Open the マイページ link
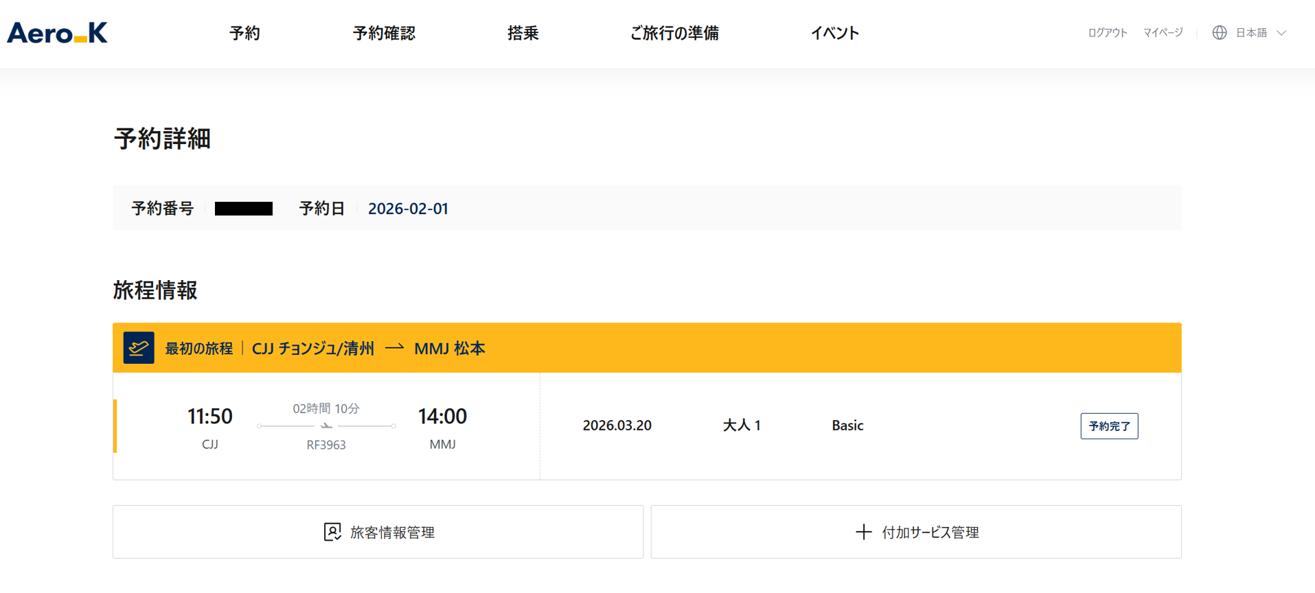Image resolution: width=1315 pixels, height=593 pixels. pyautogui.click(x=1163, y=33)
